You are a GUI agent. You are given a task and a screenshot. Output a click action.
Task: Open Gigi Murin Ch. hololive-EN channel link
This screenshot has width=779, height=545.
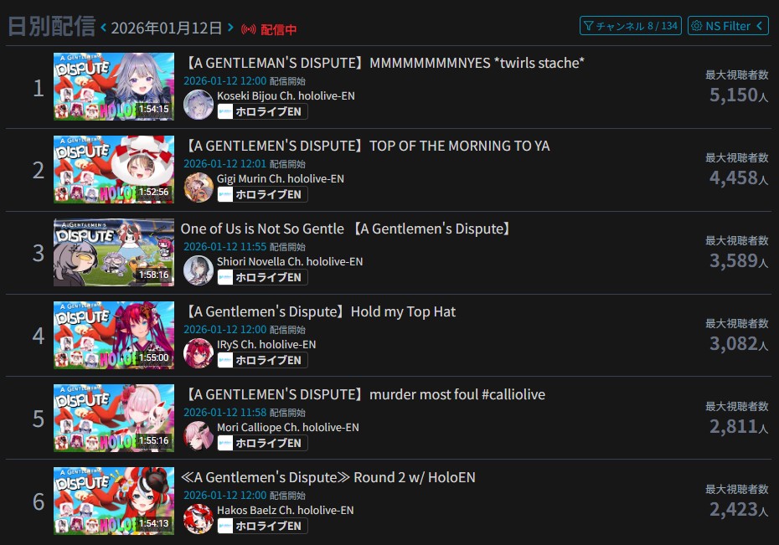click(281, 178)
